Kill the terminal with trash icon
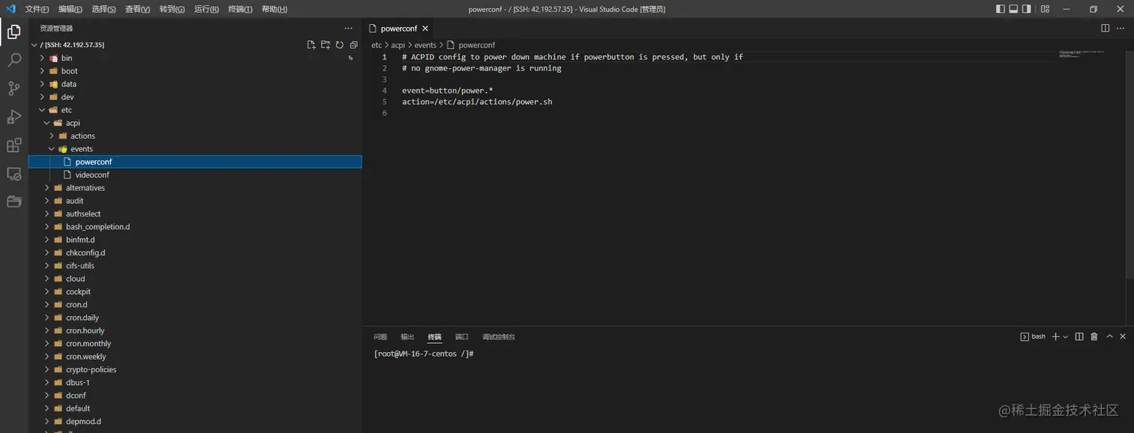The height and width of the screenshot is (433, 1134). pyautogui.click(x=1094, y=336)
